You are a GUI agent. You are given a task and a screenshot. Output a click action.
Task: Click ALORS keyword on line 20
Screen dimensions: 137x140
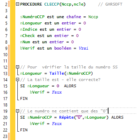coord(118,117)
